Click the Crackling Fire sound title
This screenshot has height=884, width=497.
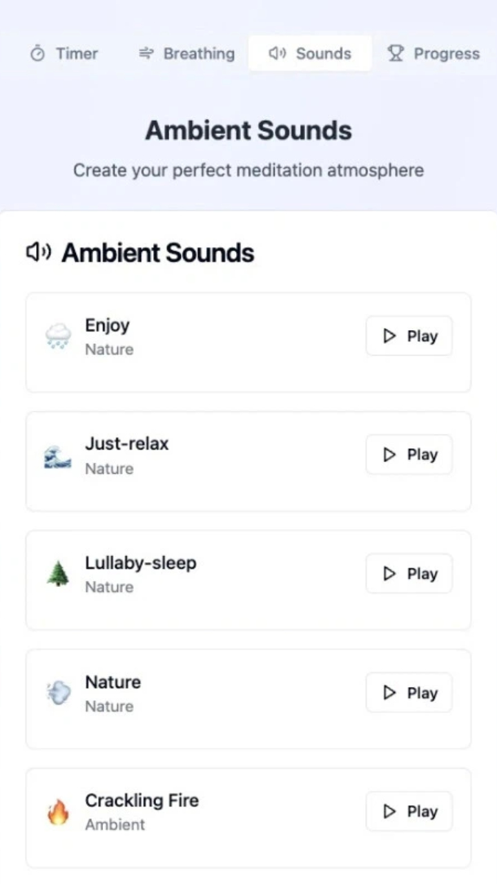[x=142, y=800]
